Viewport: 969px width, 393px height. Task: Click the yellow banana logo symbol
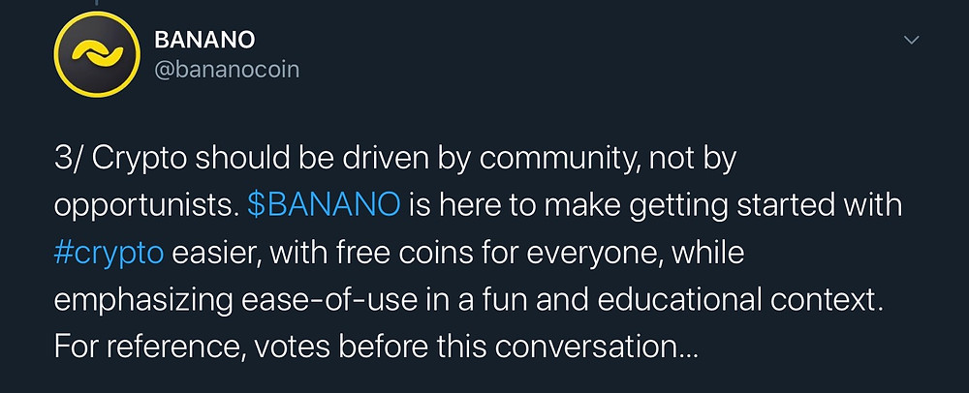tap(97, 54)
